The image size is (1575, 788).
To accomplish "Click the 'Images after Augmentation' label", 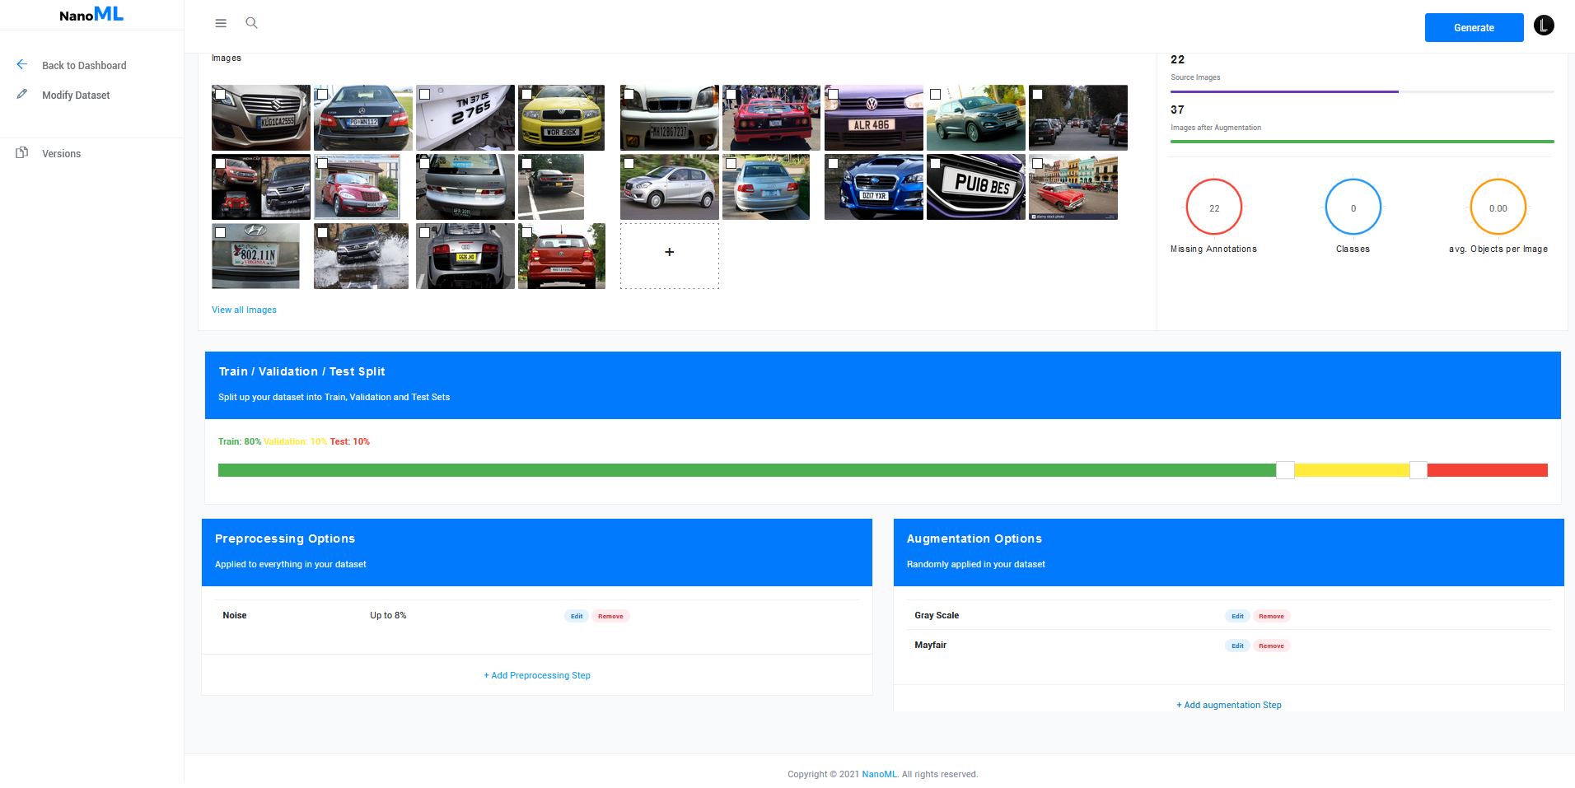I will click(x=1216, y=128).
